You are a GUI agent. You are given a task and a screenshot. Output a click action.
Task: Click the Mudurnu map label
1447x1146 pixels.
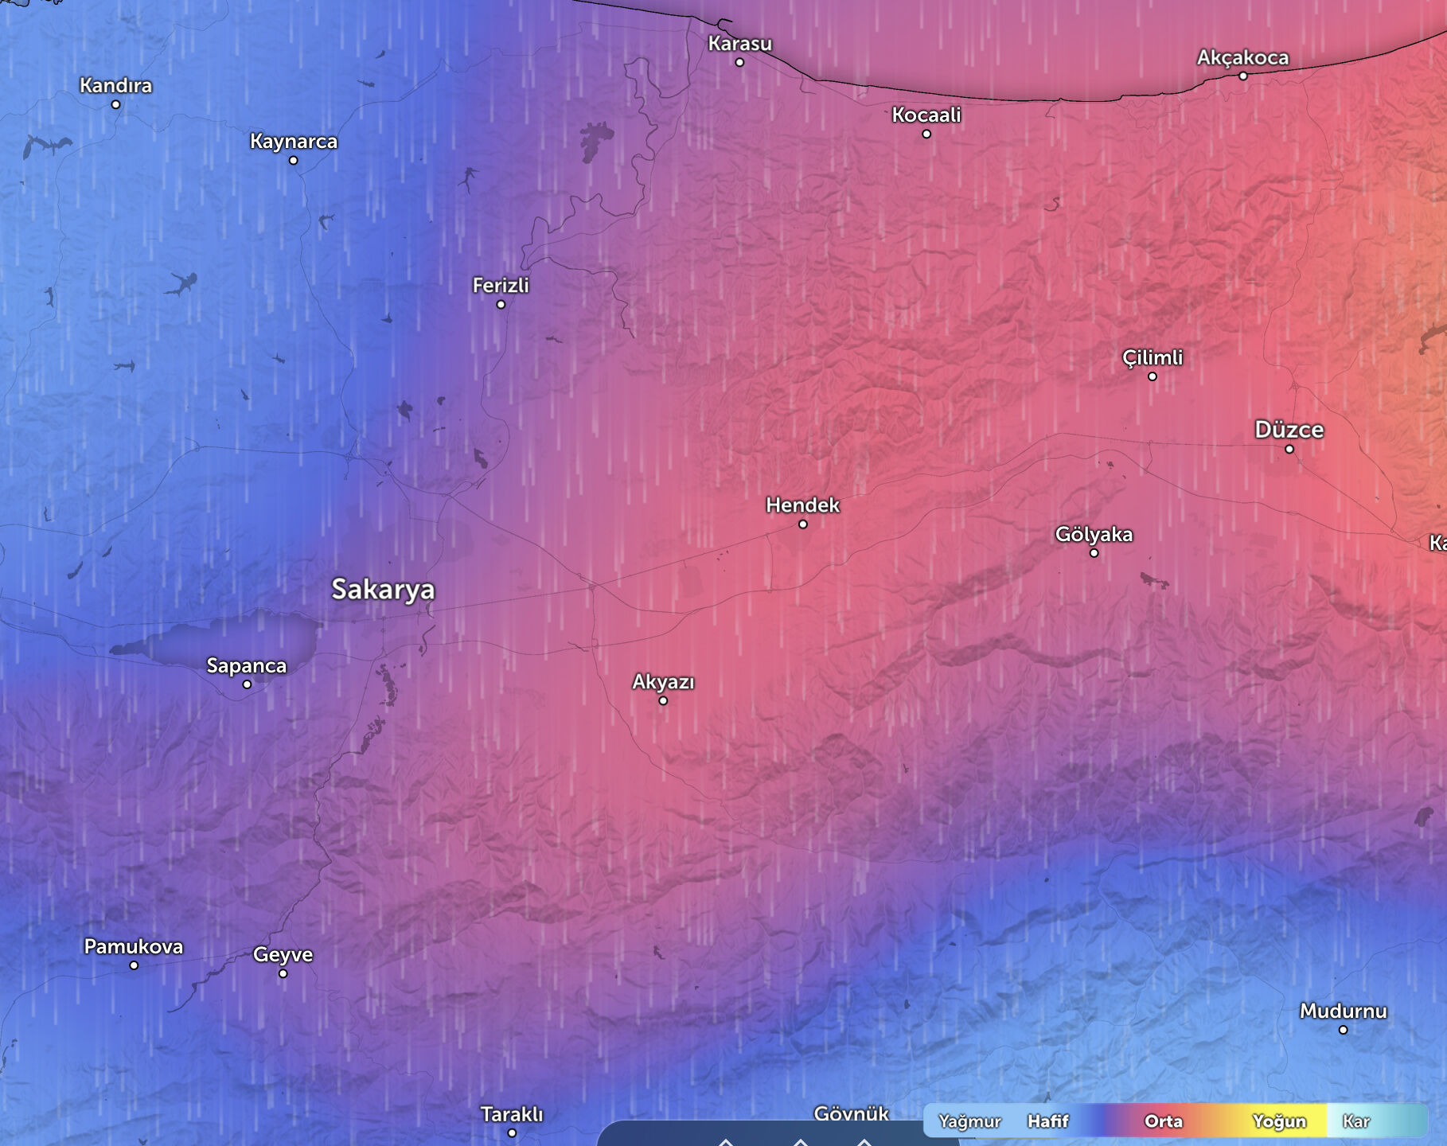pyautogui.click(x=1344, y=1011)
